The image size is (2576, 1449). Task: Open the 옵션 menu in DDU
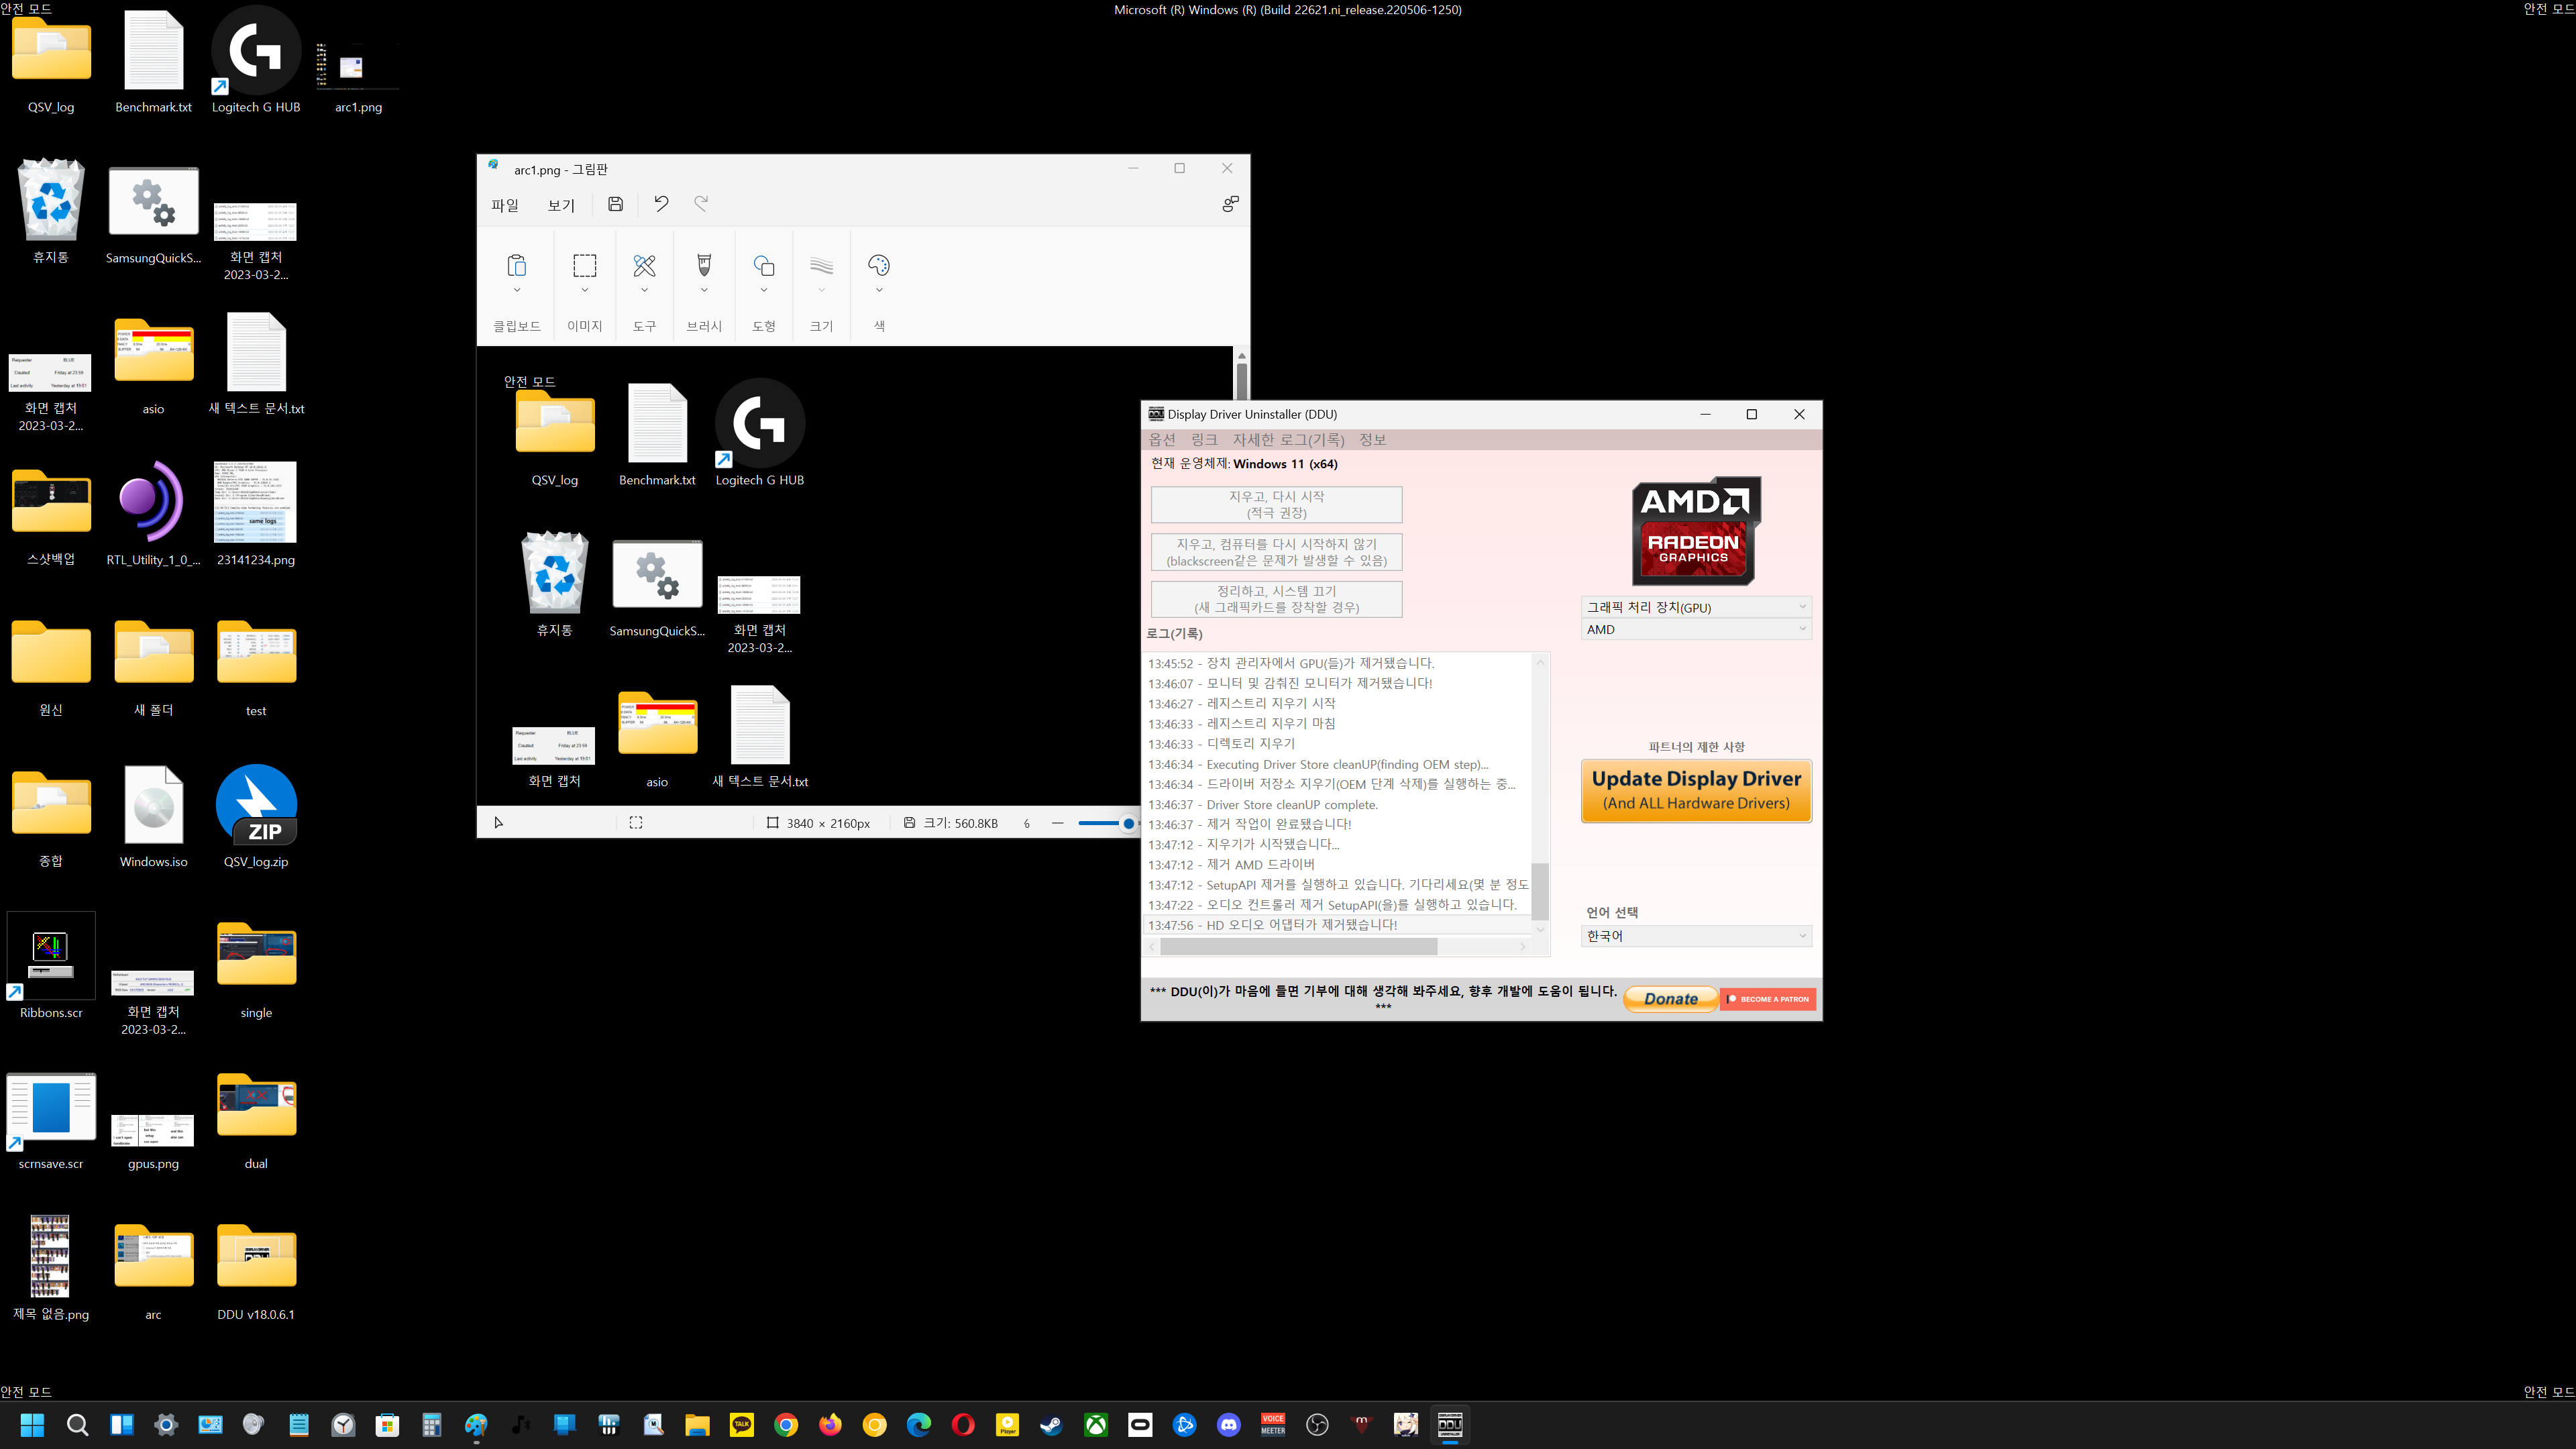(x=1161, y=440)
